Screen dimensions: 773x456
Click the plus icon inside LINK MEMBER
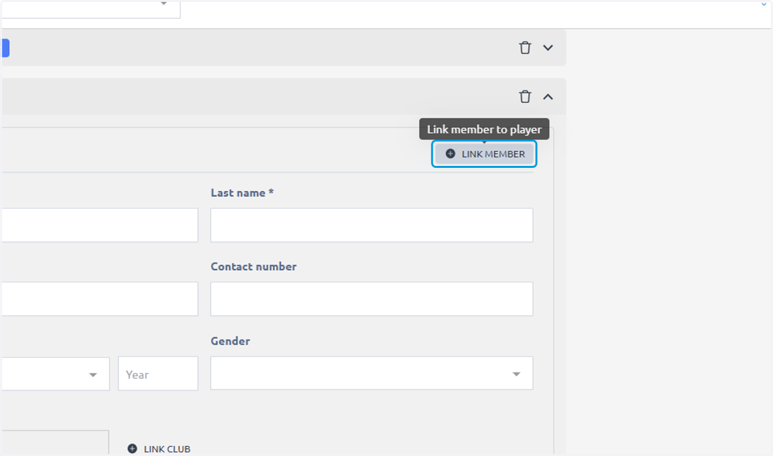pos(450,154)
